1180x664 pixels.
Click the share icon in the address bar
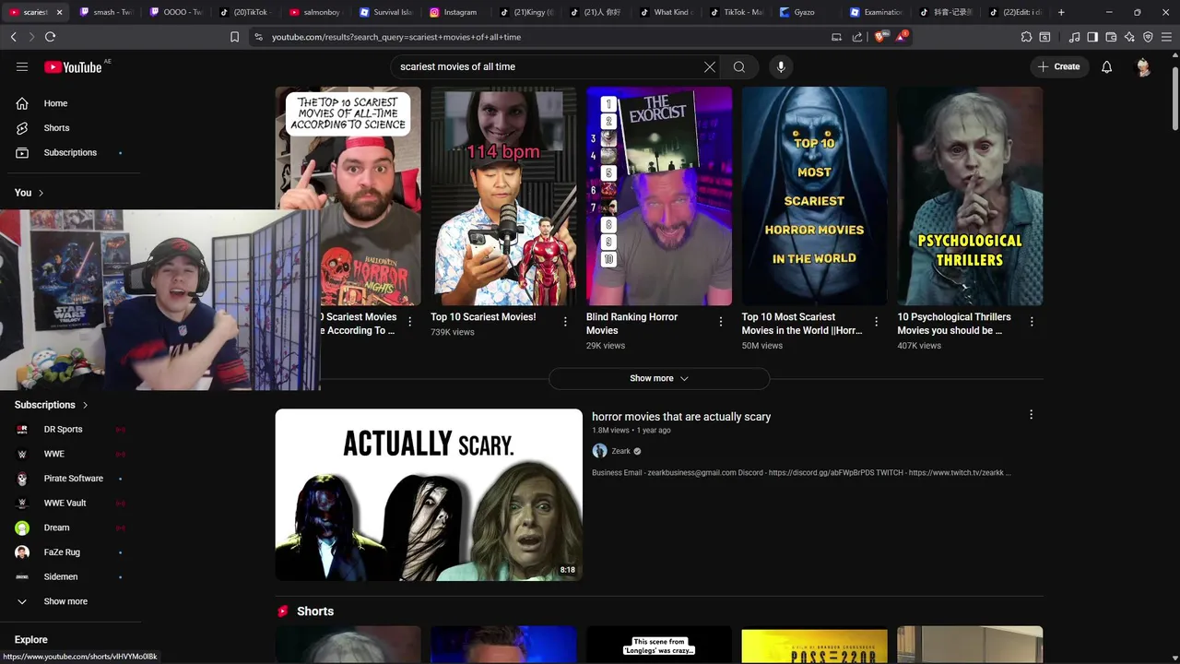(x=857, y=37)
